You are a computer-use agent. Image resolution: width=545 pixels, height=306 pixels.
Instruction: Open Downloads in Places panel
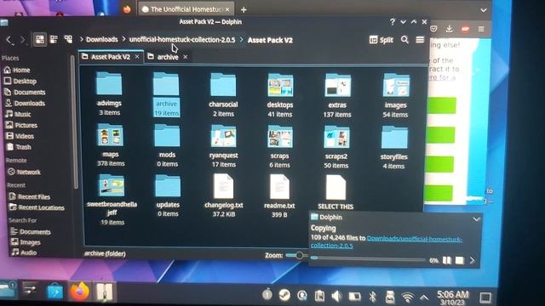pyautogui.click(x=25, y=104)
